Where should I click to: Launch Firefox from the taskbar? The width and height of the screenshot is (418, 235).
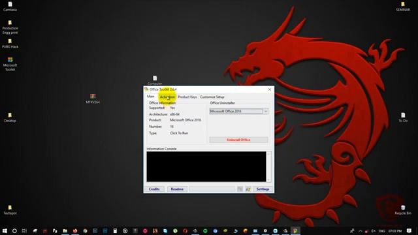pyautogui.click(x=75, y=230)
